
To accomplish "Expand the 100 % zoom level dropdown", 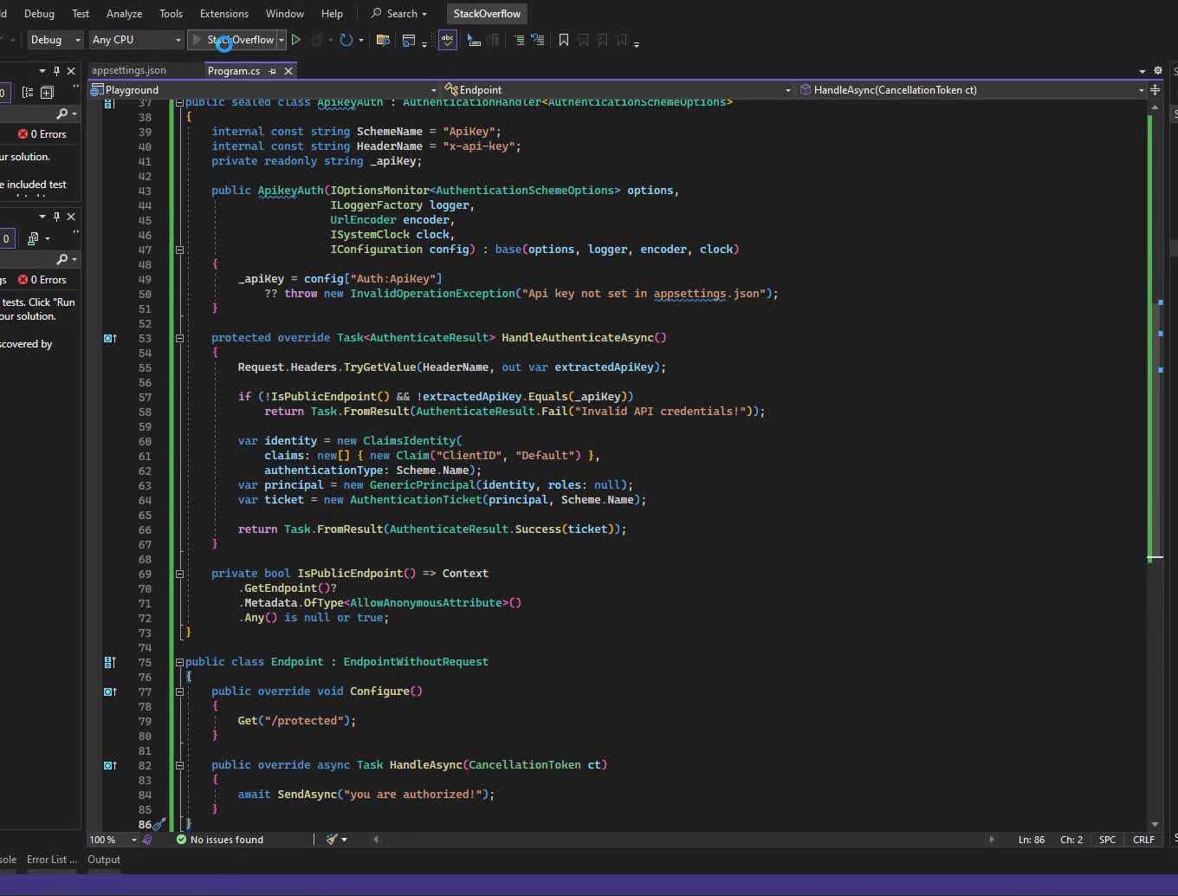I will (x=133, y=839).
